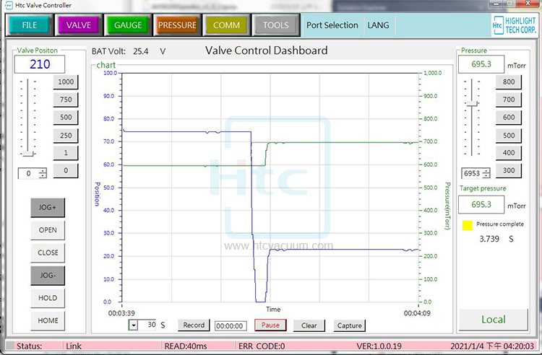Start logging with the Record button
Viewport: 542px width, 355px height.
click(194, 325)
